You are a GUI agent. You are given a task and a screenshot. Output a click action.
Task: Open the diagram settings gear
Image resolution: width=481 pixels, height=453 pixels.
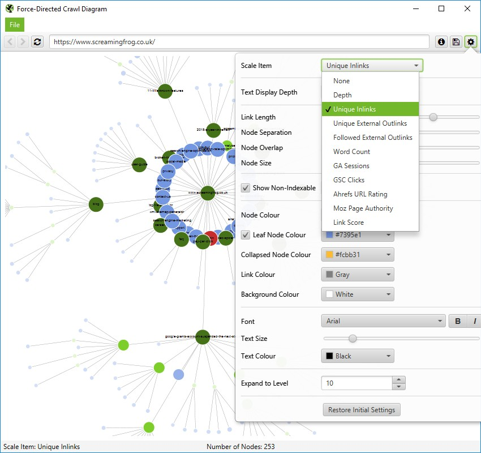point(470,41)
